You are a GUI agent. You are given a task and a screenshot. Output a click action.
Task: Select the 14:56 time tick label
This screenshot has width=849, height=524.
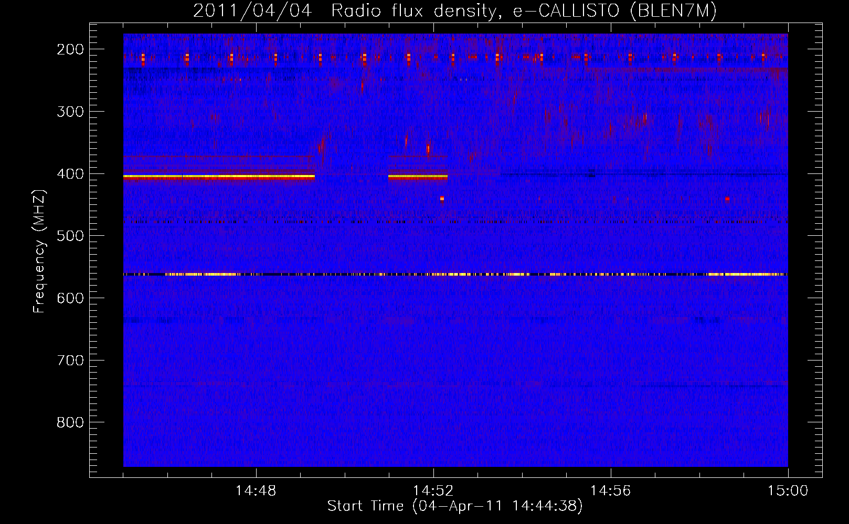point(611,491)
